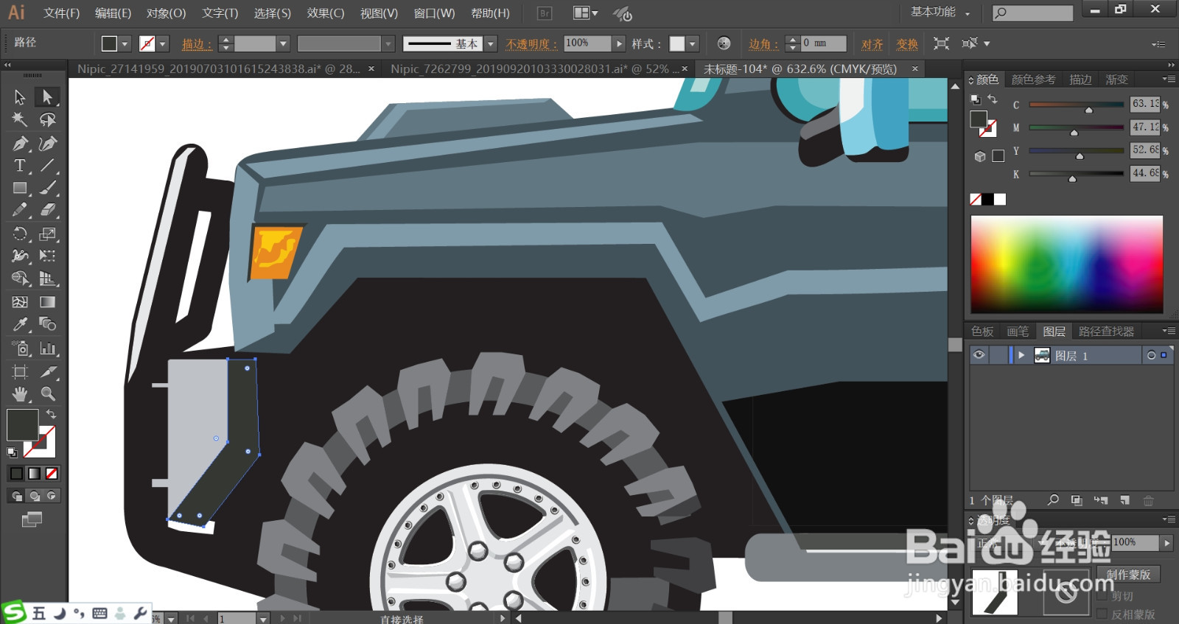1179x624 pixels.
Task: Select the Rotate tool
Action: 20,234
